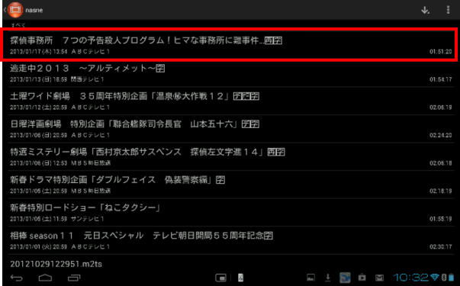The image size is (460, 286).
Task: Open the blue app notification icon
Action: [345, 277]
